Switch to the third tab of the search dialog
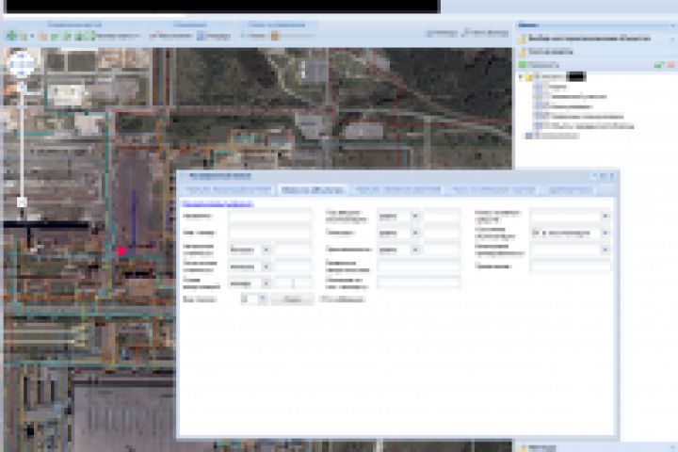678x452 pixels. coord(396,189)
